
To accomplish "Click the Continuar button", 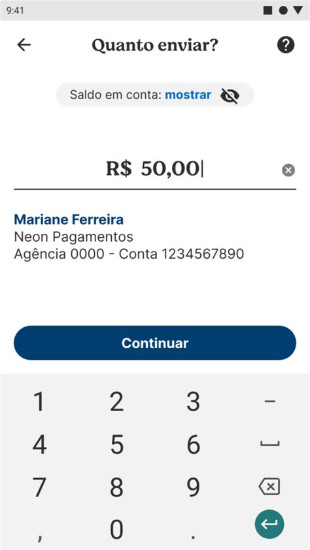I will (155, 343).
